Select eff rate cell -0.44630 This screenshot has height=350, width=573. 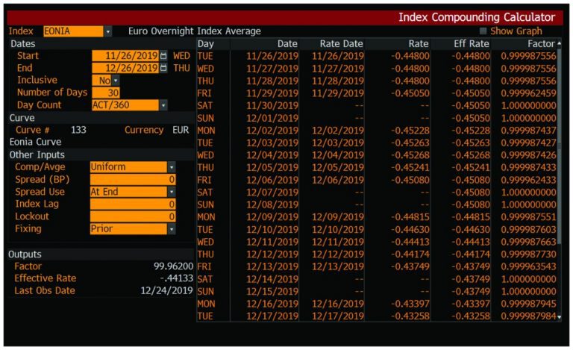click(x=470, y=230)
